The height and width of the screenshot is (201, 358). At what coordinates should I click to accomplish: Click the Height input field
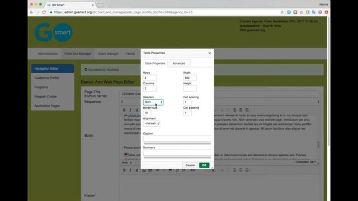[190, 89]
